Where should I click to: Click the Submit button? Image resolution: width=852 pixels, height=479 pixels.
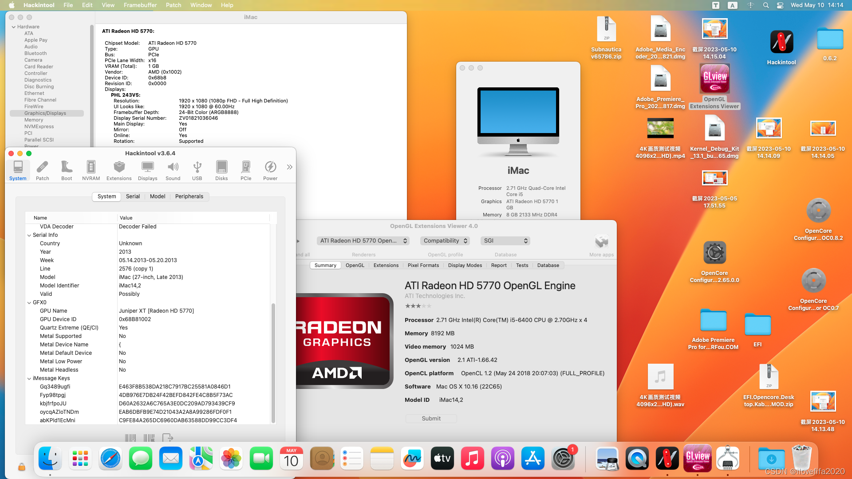click(431, 419)
